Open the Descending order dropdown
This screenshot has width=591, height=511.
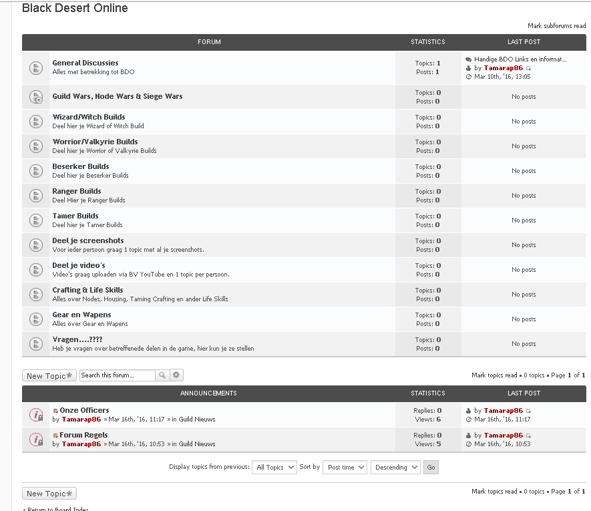tap(395, 468)
